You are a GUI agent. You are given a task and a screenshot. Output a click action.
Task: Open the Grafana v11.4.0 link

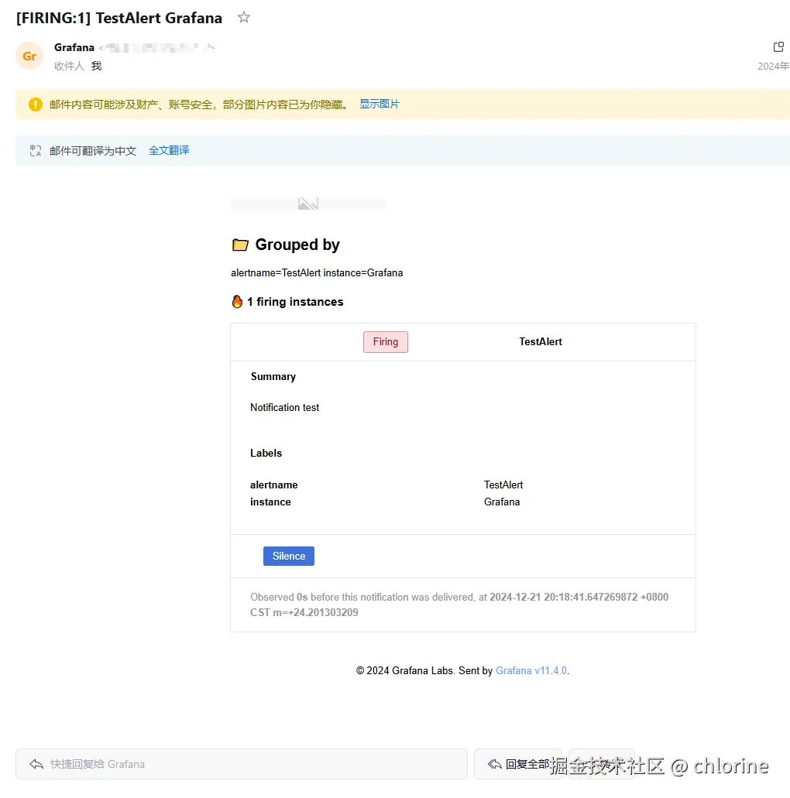[x=531, y=671]
